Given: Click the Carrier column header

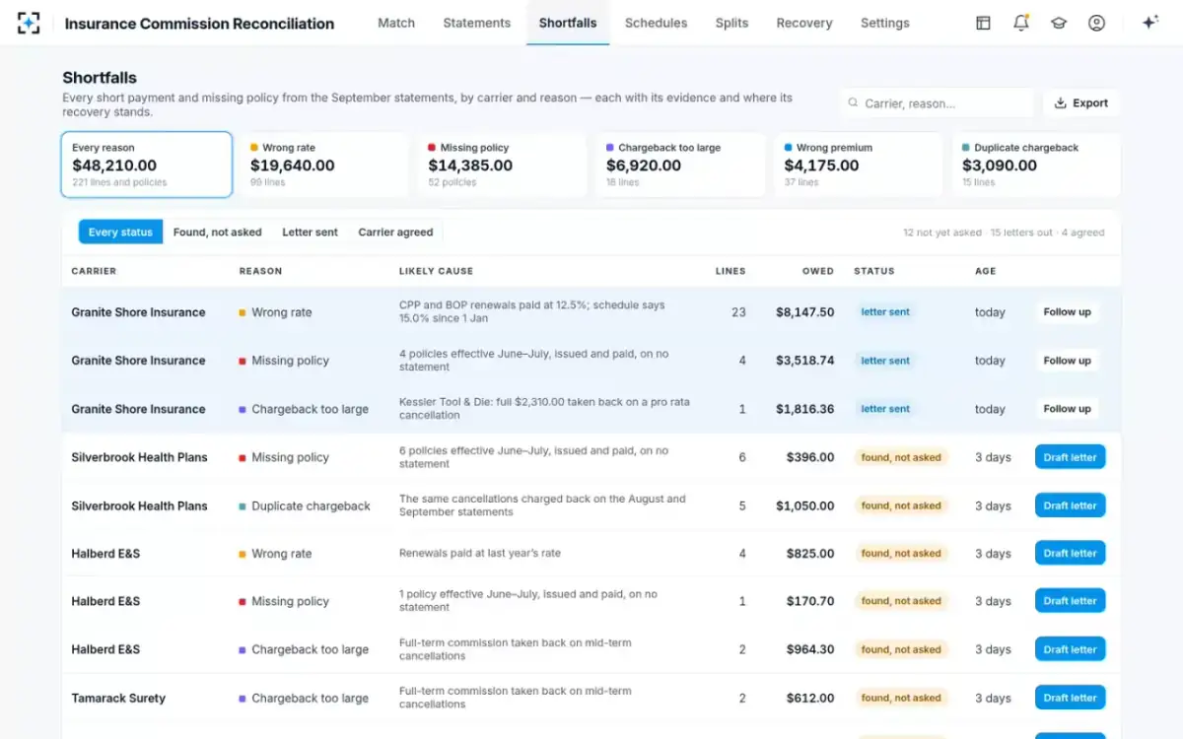Looking at the screenshot, I should point(94,271).
